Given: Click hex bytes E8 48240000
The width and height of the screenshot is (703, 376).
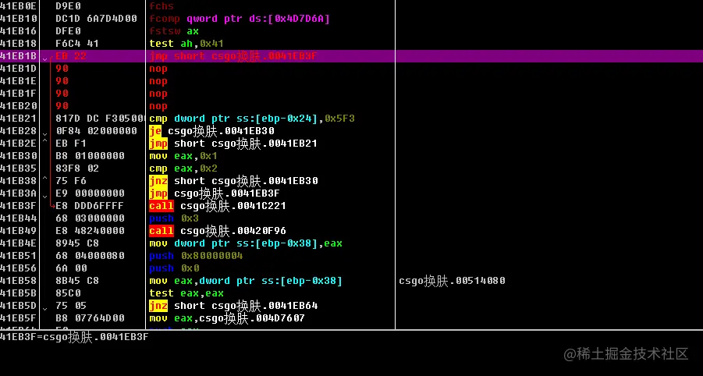Looking at the screenshot, I should tap(90, 231).
